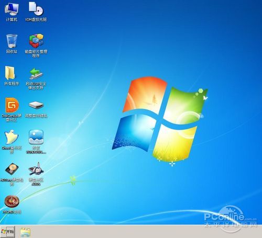
Task: Launch 磁盘碎片整理程序 defragmenter icon
Action: click(36, 41)
